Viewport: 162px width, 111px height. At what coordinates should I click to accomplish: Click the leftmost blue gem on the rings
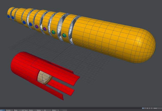click(x=9, y=17)
